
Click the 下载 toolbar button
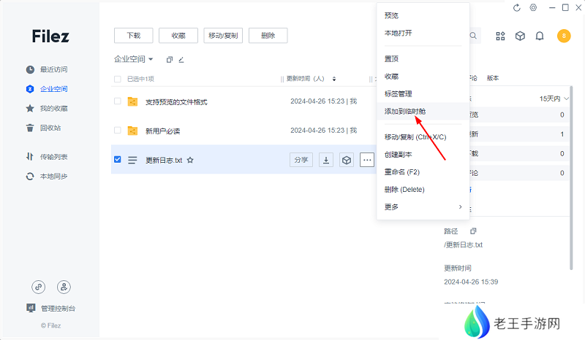[x=134, y=35]
